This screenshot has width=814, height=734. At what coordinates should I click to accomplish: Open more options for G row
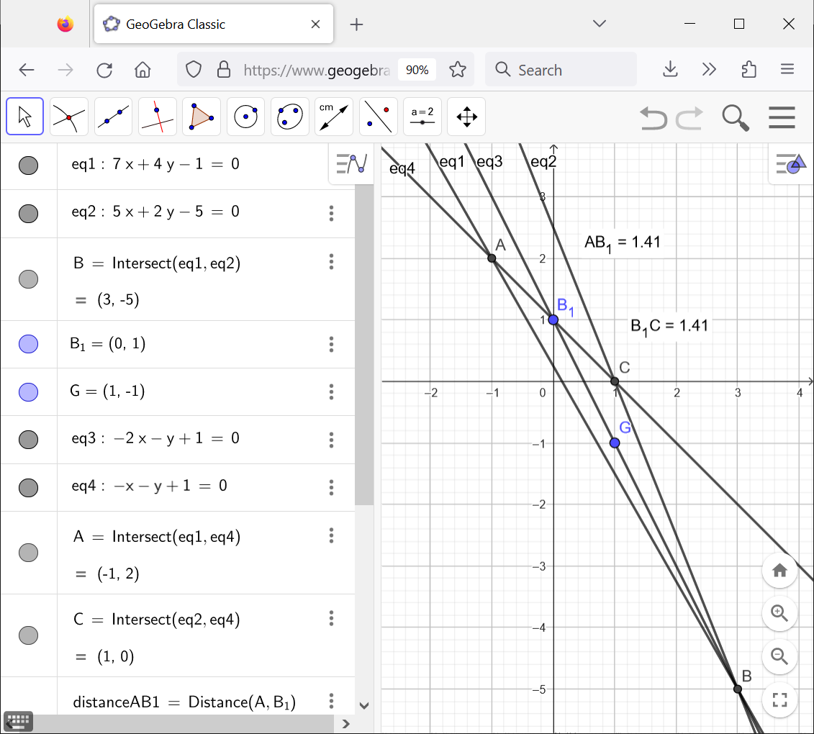point(331,392)
